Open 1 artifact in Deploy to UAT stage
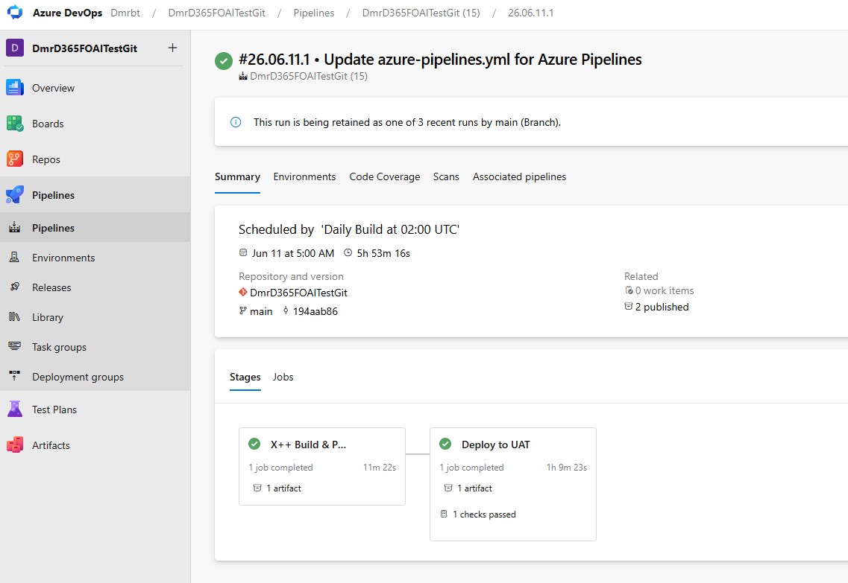Screen dimensions: 848x583 (x=474, y=488)
